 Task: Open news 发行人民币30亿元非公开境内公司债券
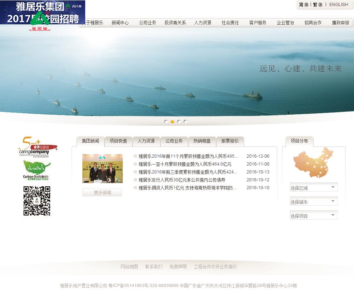pos(182,180)
